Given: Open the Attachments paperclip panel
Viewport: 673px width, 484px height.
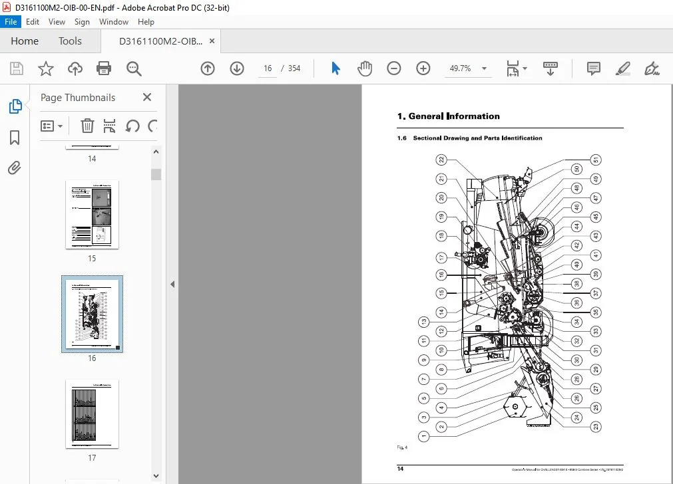Looking at the screenshot, I should coord(15,168).
